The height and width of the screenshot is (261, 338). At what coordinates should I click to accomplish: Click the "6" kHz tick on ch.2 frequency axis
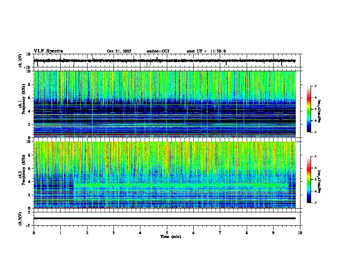coord(30,168)
